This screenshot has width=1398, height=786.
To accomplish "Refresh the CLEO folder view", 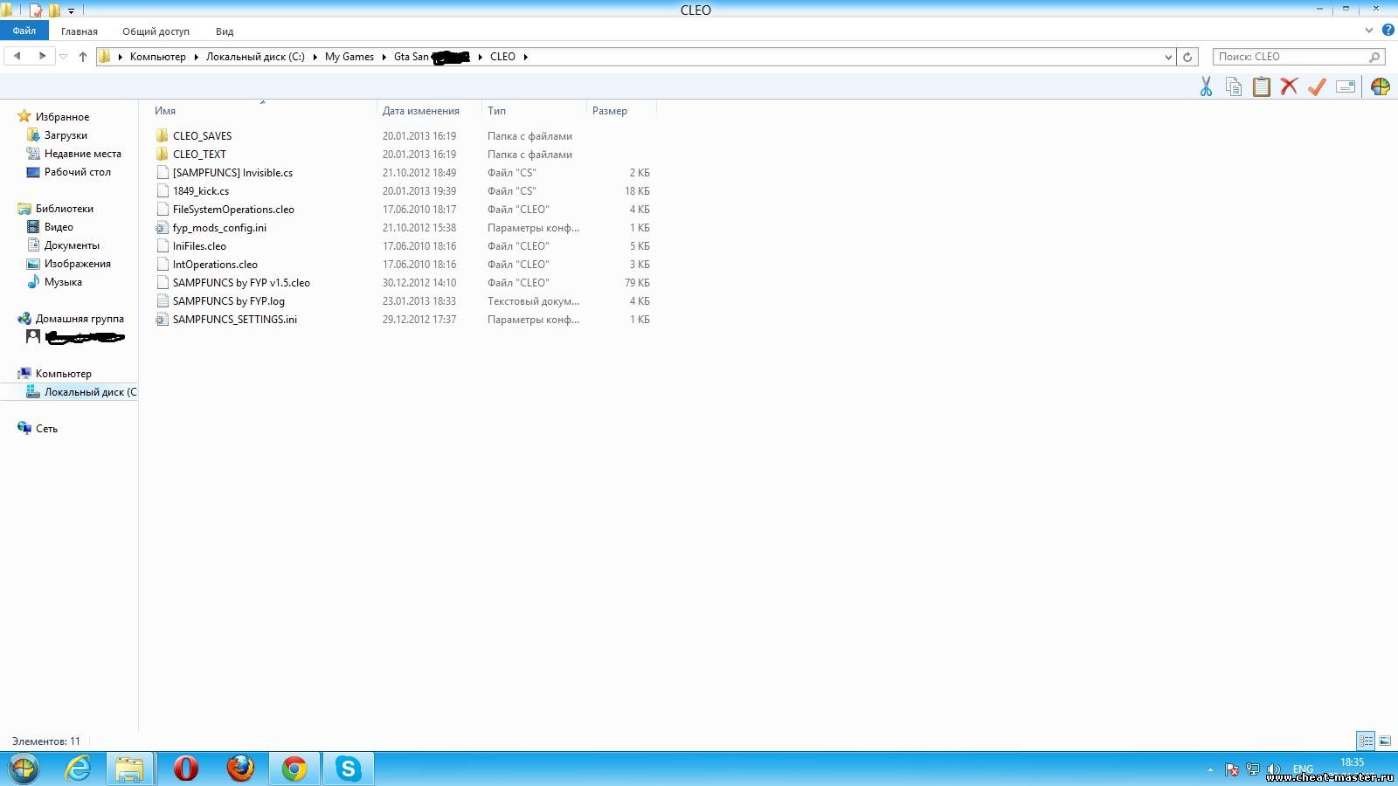I will tap(1187, 57).
